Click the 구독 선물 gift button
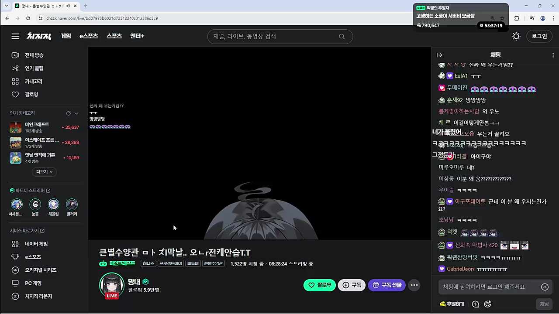The width and height of the screenshot is (559, 314). coord(386,285)
